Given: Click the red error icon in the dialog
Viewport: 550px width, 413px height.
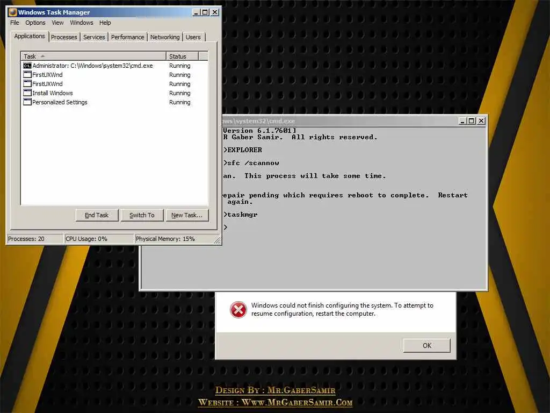Looking at the screenshot, I should (238, 310).
